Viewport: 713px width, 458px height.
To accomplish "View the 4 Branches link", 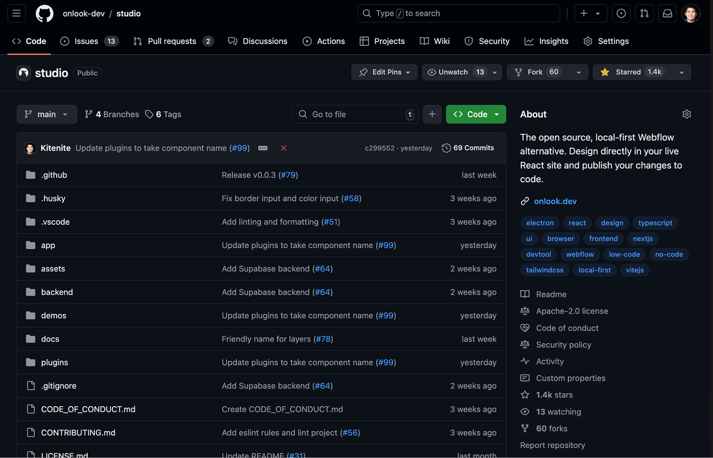I will click(112, 114).
